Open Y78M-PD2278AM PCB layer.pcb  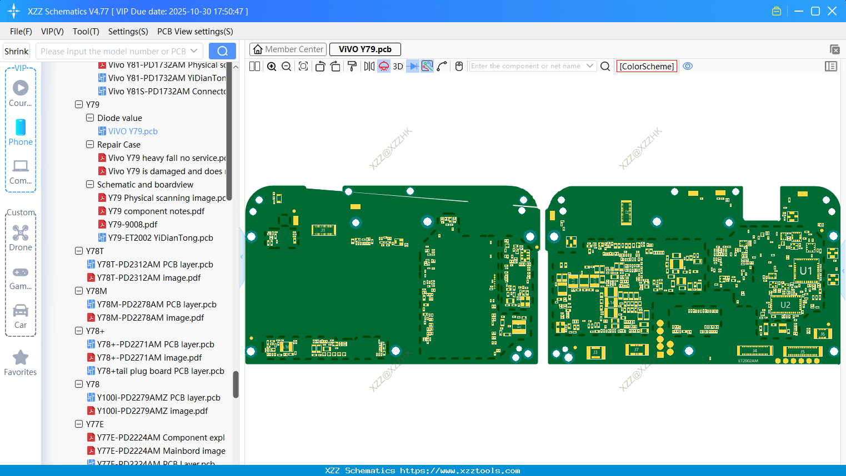click(157, 304)
